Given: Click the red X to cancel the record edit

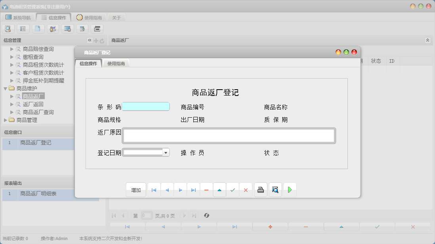Looking at the screenshot, I should point(246,190).
